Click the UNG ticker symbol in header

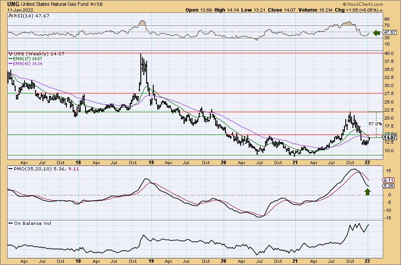click(13, 4)
